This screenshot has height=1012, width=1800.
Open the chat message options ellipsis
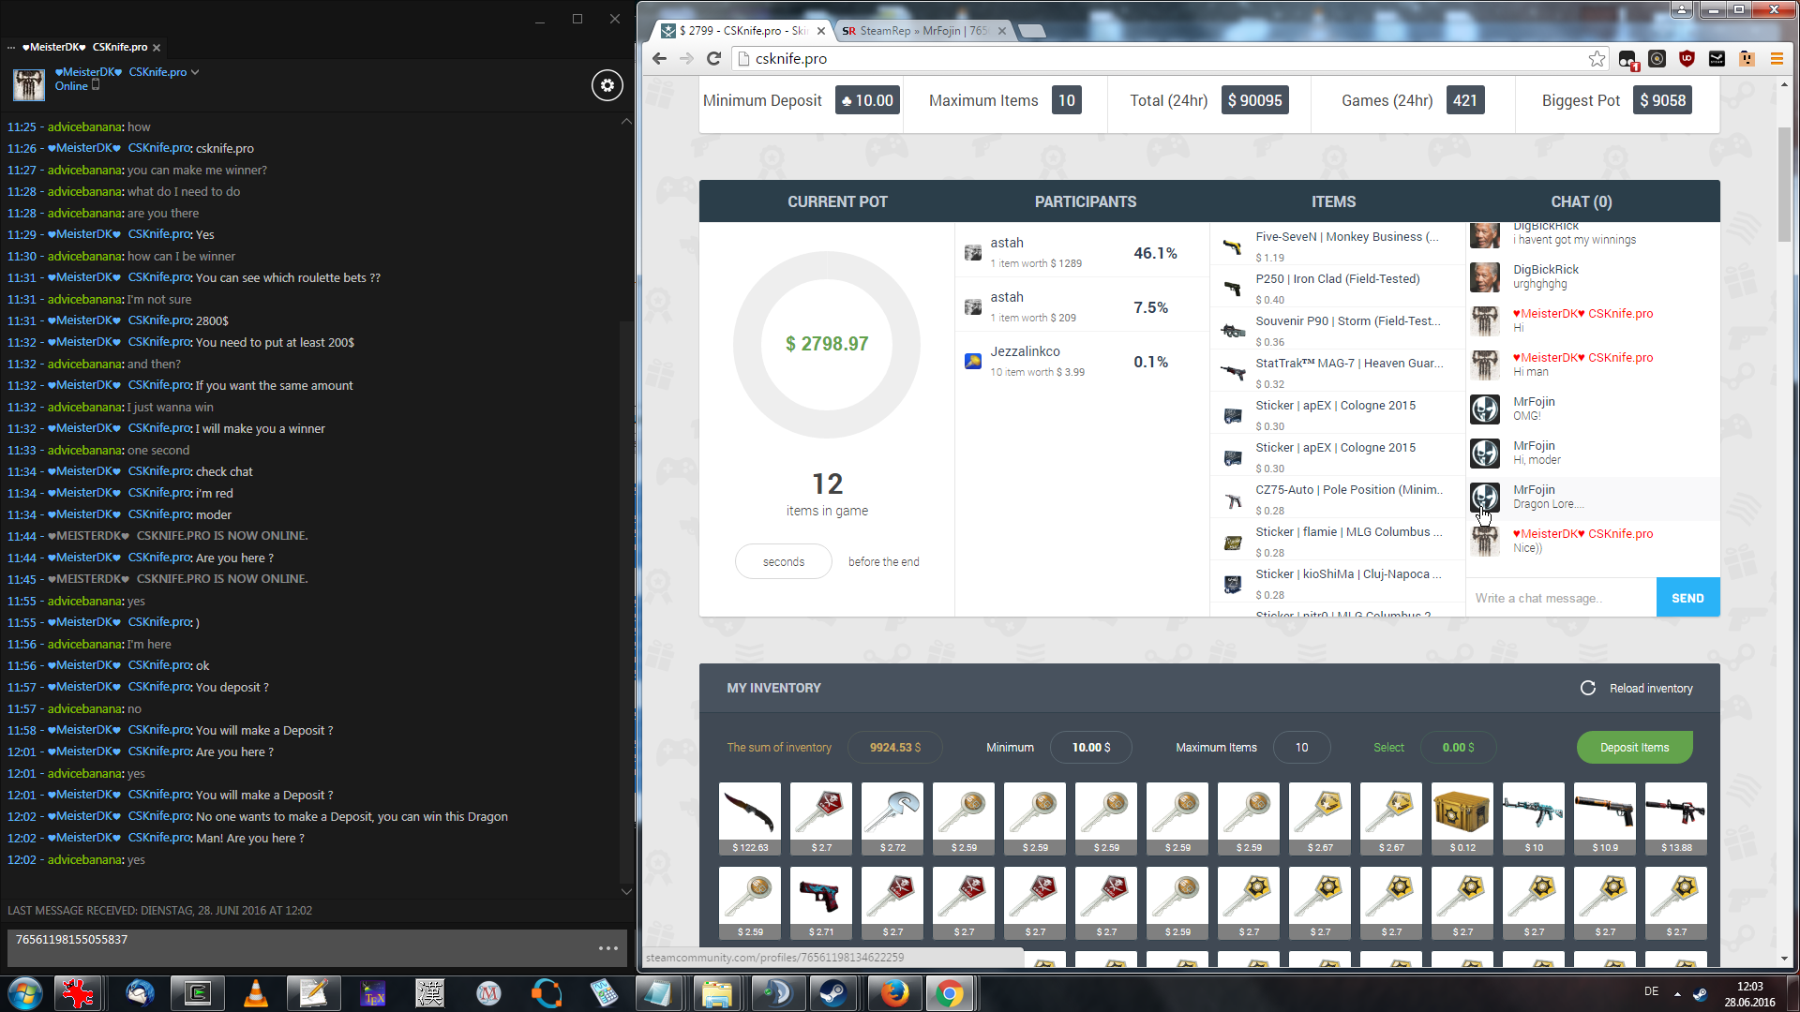point(607,948)
